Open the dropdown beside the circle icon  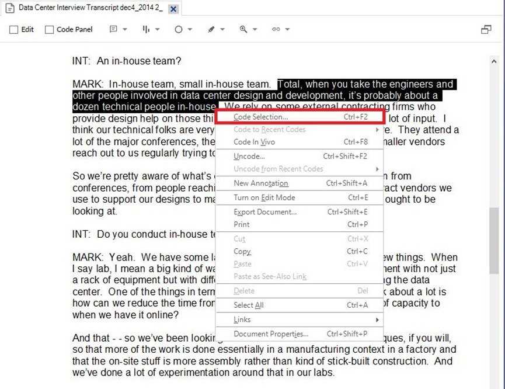click(190, 29)
